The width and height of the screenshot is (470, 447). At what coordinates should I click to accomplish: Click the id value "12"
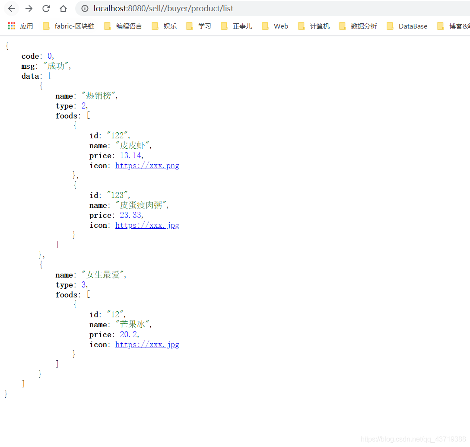(115, 315)
